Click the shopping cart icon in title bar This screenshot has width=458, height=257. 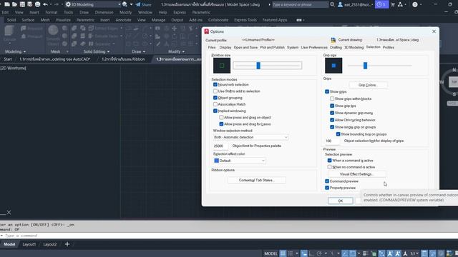click(393, 4)
